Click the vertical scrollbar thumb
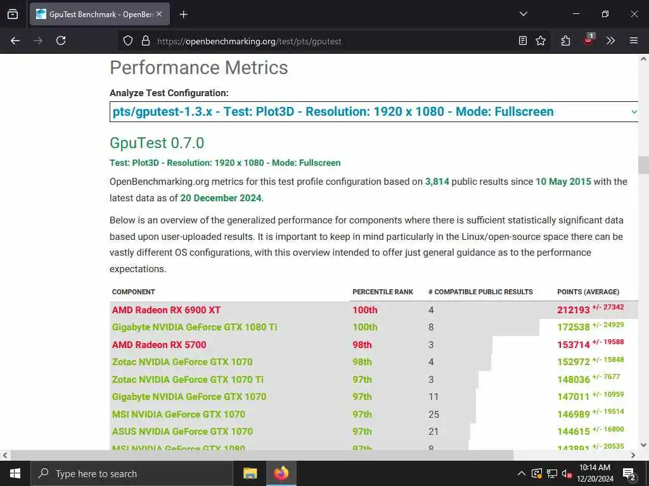649x486 pixels. point(643,165)
